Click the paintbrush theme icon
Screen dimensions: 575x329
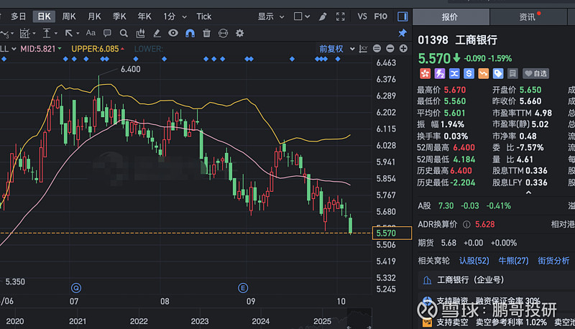pos(323,16)
